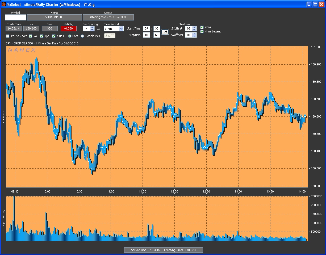Click the 11:00 time axis label
Screen dimensions: 326x255
click(x=111, y=191)
